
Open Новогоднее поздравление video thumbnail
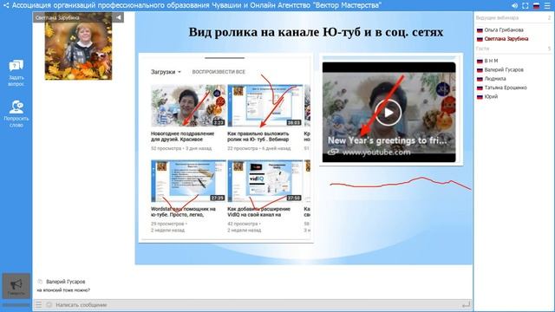[x=188, y=106]
